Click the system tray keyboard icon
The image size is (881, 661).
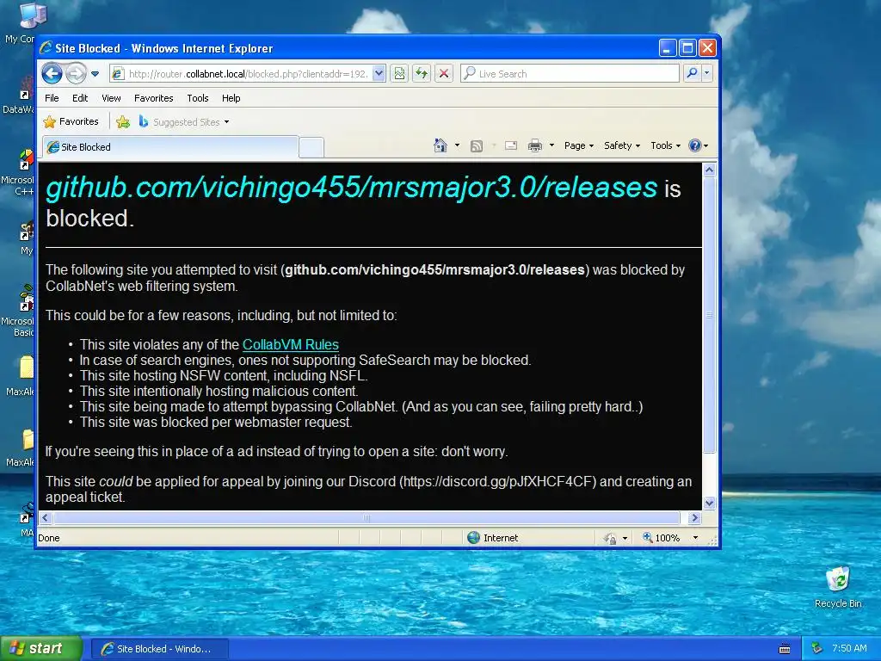tap(785, 649)
